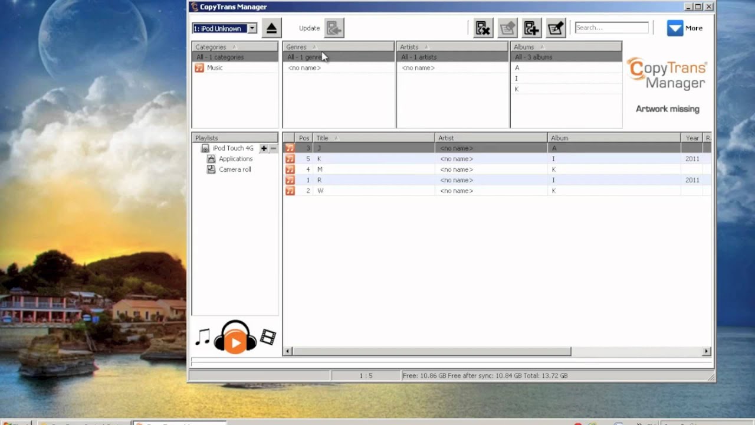Eject the iPod with the eject button
The image size is (755, 425).
pos(271,28)
